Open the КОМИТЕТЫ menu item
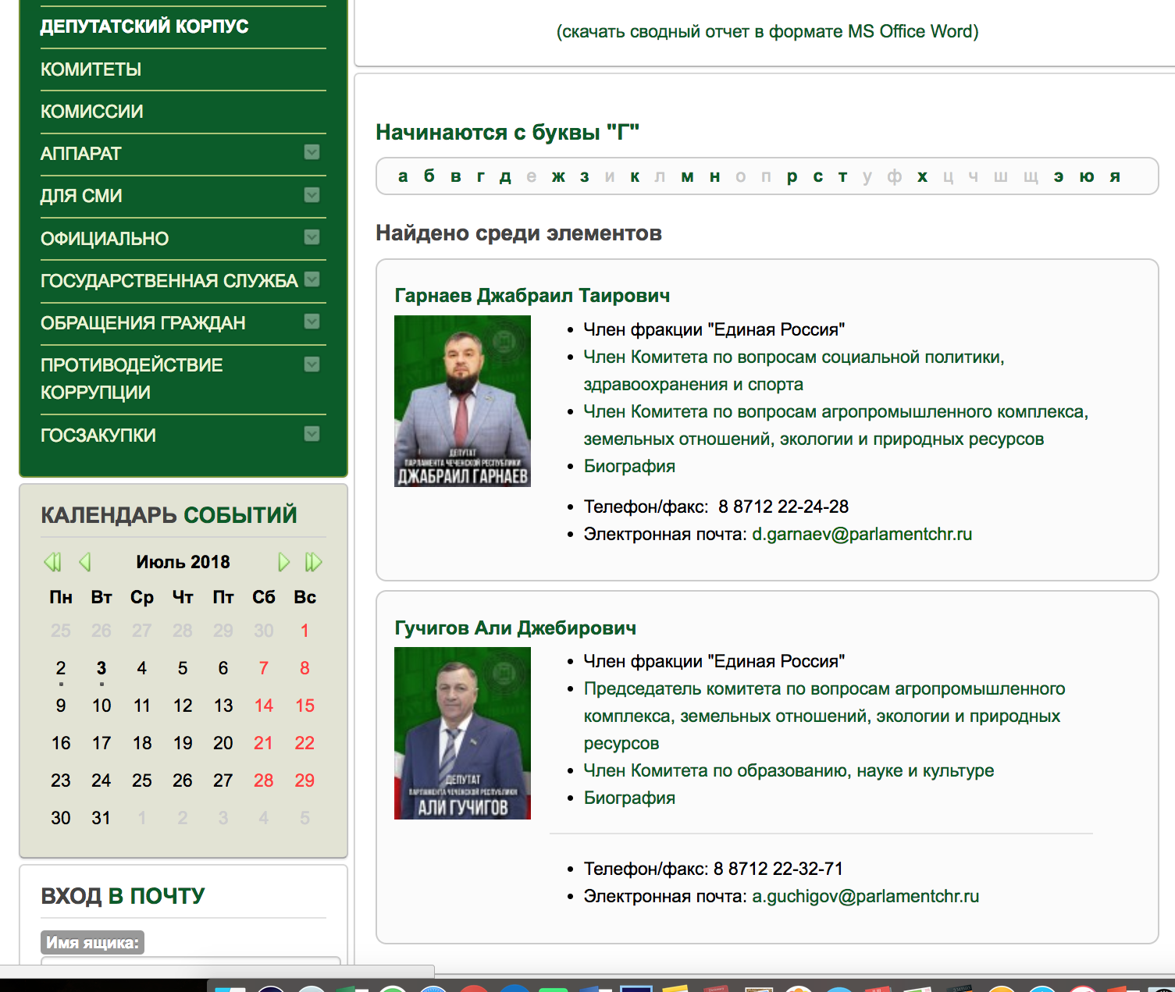Viewport: 1175px width, 992px height. click(91, 69)
